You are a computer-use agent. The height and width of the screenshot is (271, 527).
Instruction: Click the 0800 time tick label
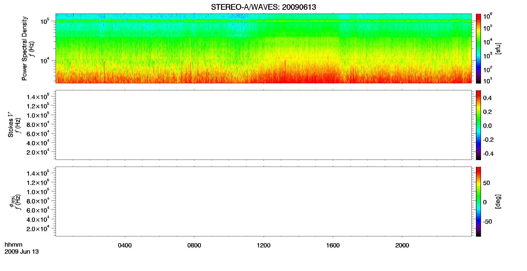pos(194,245)
